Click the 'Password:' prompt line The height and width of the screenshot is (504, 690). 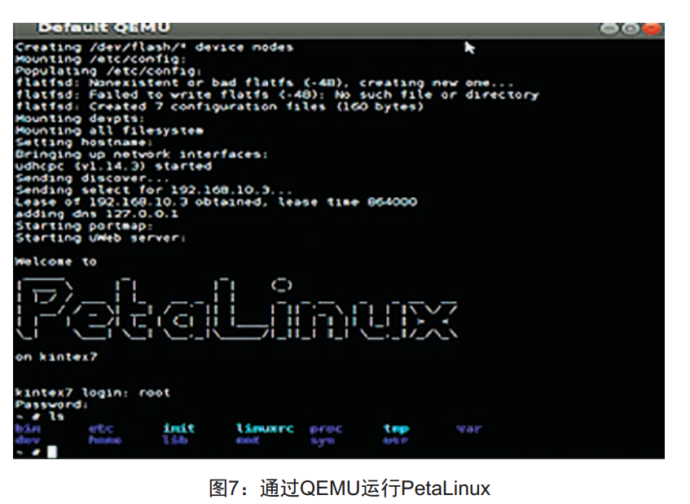click(x=51, y=404)
